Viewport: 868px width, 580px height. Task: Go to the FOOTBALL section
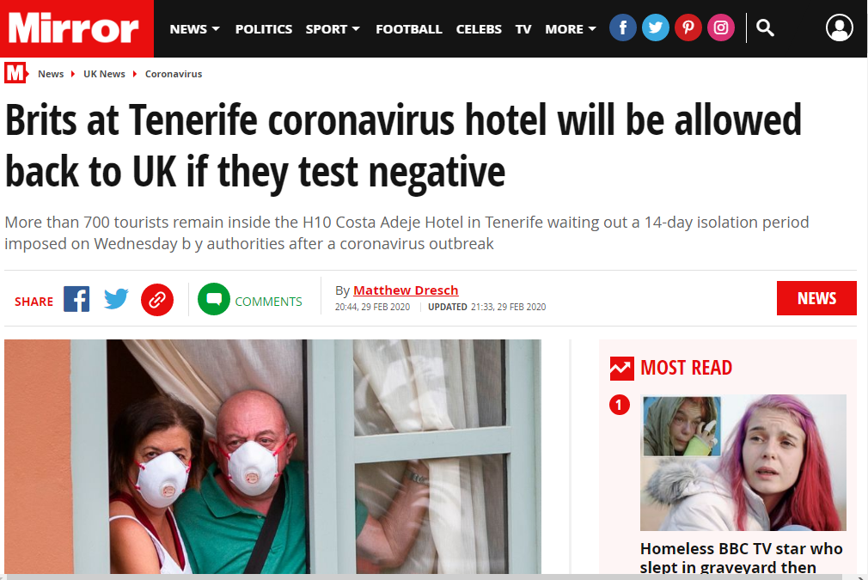click(x=408, y=28)
